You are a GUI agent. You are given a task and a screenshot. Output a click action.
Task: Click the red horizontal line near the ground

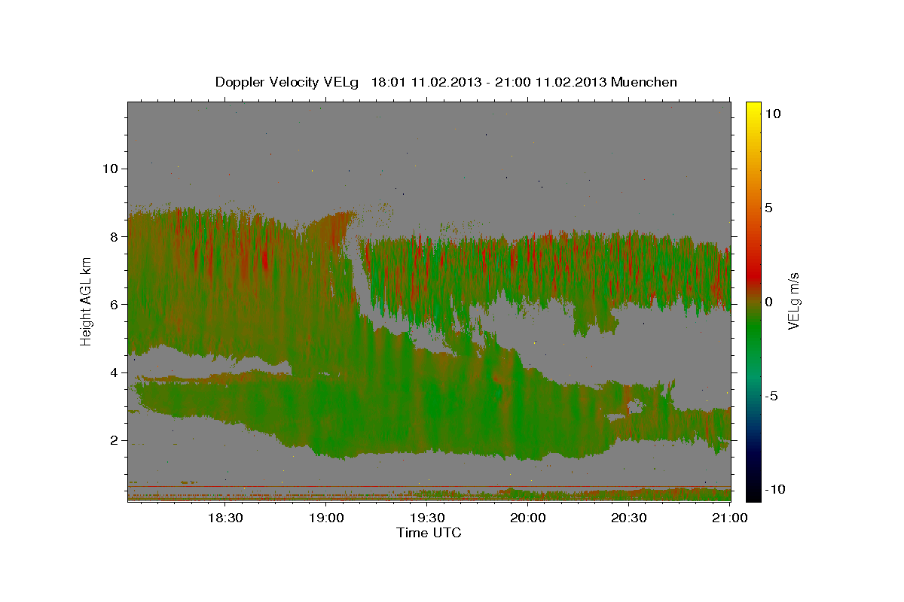coord(429,486)
